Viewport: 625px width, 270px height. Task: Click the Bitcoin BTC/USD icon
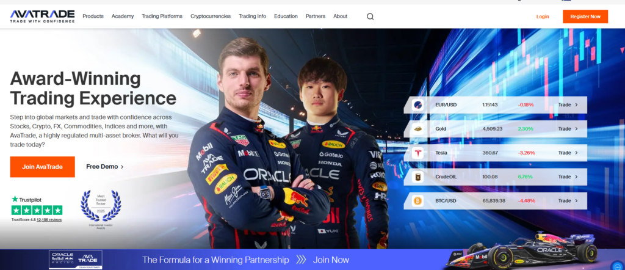click(x=417, y=200)
